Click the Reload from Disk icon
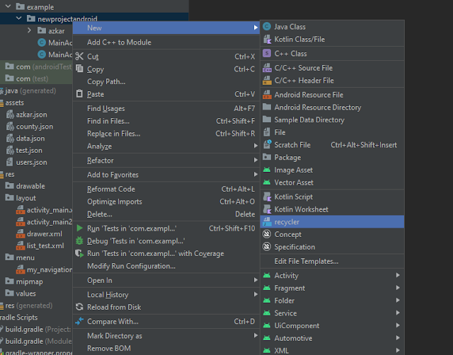453x355 pixels. [79, 307]
